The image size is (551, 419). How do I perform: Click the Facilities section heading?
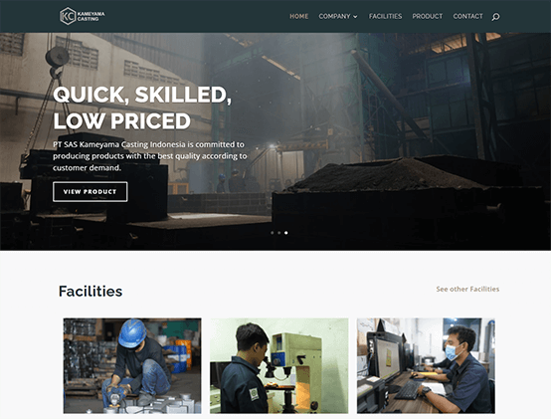click(x=91, y=291)
